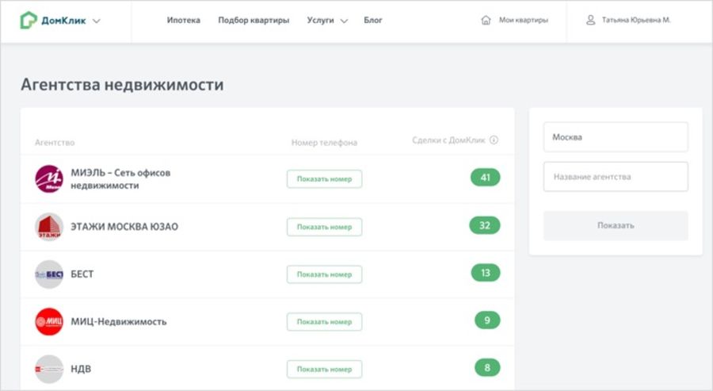Show phone number for ЭТАЖИ МОСКВА ЮЗАО
Viewport: 713px width, 391px height.
click(x=324, y=227)
